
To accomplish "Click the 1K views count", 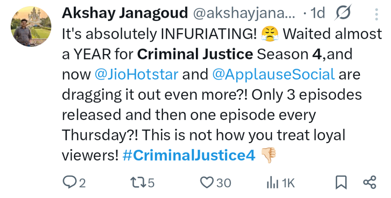I will (288, 183).
